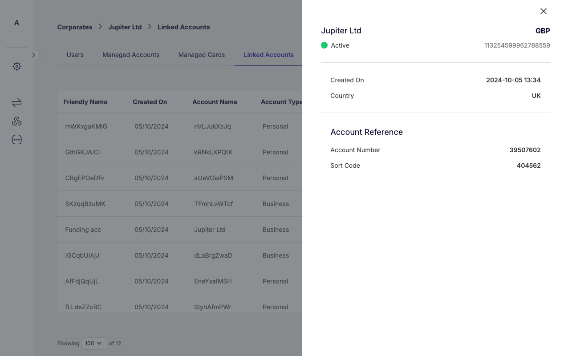Click Personal type in nVLJukXsJq row
Viewport: 572px width, 356px height.
[275, 126]
